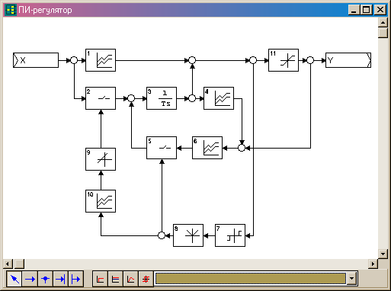
Task: Select the input port tool
Action: [x=60, y=280]
